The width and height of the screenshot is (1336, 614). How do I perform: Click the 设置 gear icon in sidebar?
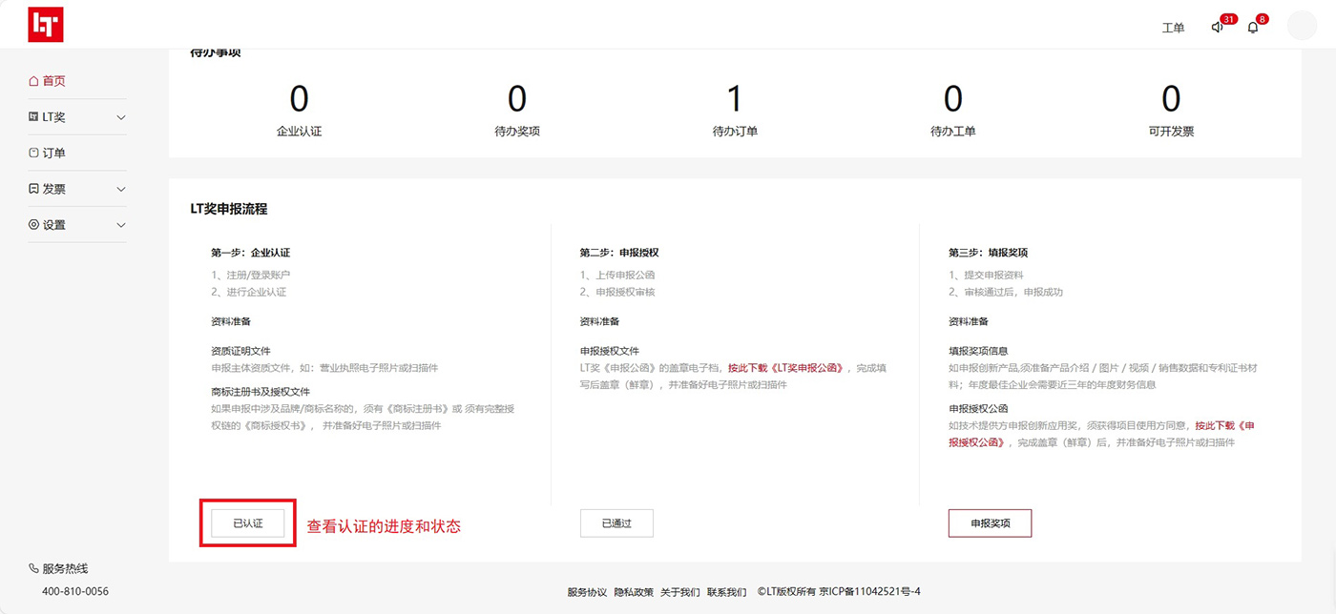(x=34, y=225)
